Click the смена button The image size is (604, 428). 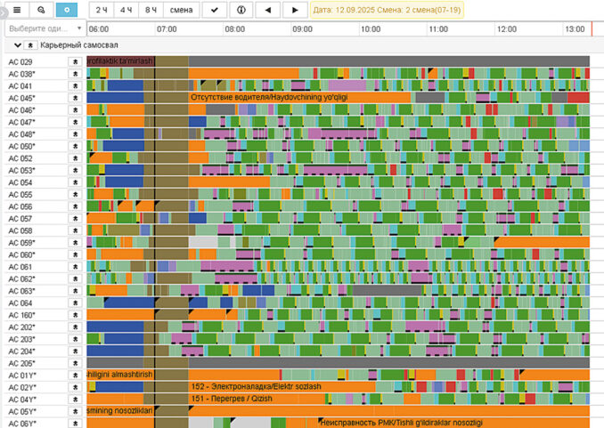pyautogui.click(x=181, y=10)
